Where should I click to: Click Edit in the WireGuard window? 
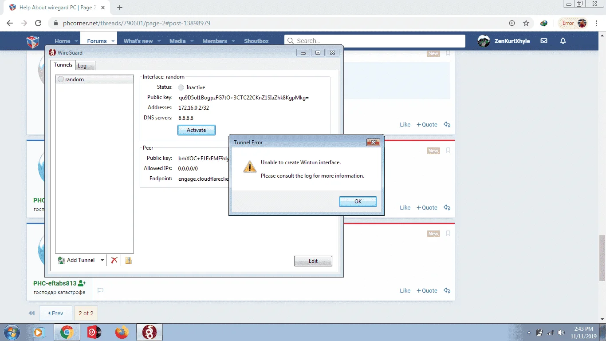tap(313, 261)
